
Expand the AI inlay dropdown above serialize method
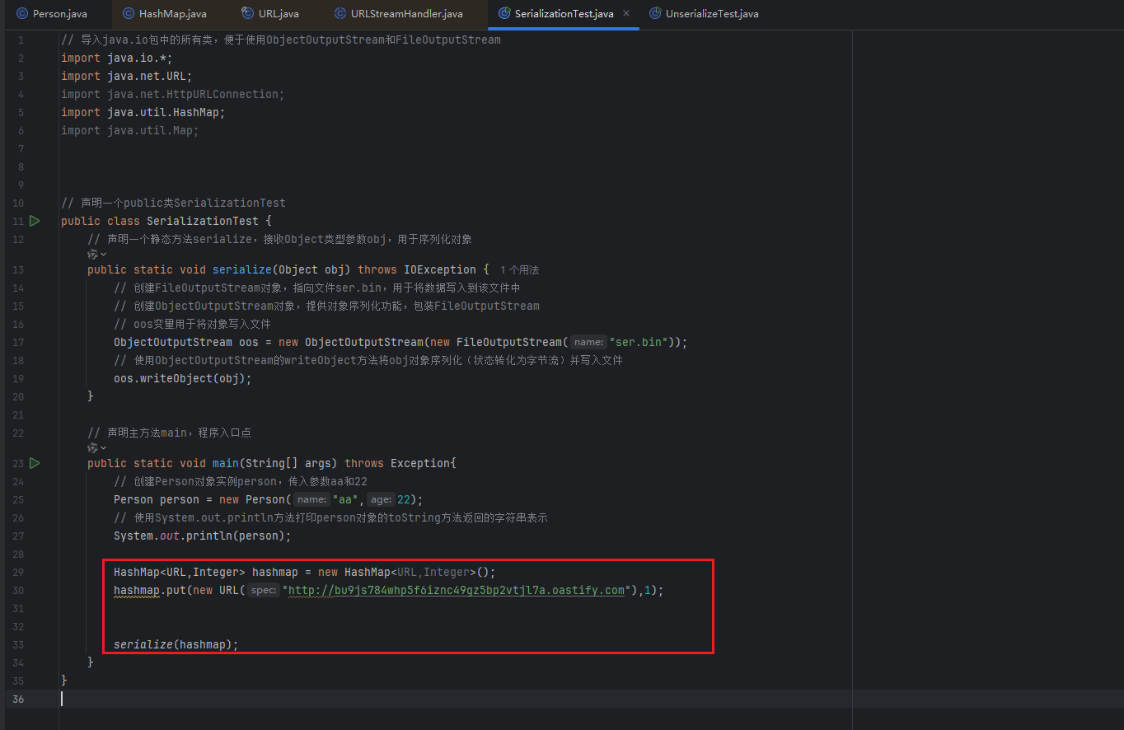(97, 255)
